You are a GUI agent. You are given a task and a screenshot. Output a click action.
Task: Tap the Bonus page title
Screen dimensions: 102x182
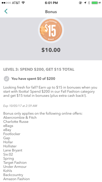tap(51, 12)
